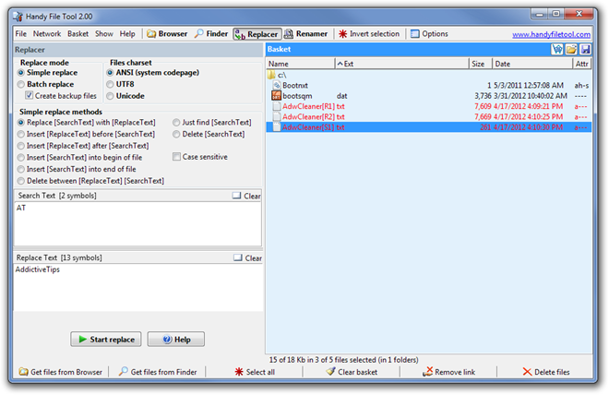This screenshot has height=395, width=609.
Task: Open the Help menu
Action: (x=127, y=34)
